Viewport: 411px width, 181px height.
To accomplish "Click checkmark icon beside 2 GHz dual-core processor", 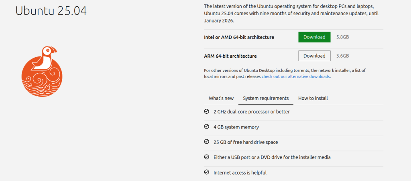I will tap(207, 111).
